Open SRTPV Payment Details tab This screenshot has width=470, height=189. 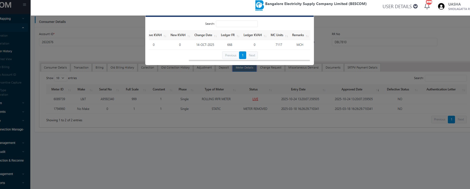(x=362, y=67)
